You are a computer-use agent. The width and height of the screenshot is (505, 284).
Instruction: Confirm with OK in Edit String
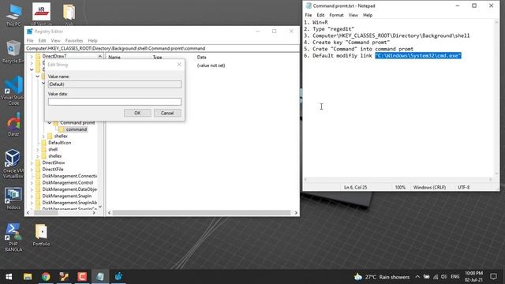(137, 113)
